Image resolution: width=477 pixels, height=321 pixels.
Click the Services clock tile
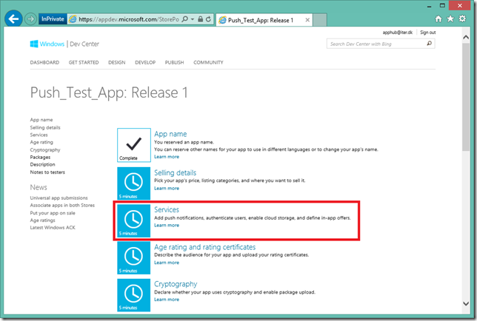[134, 220]
